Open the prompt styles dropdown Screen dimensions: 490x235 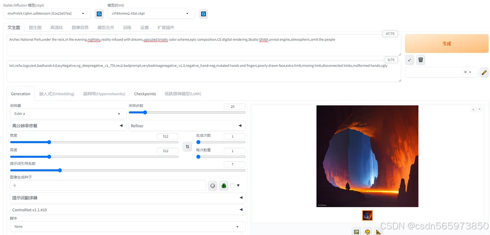[x=441, y=72]
